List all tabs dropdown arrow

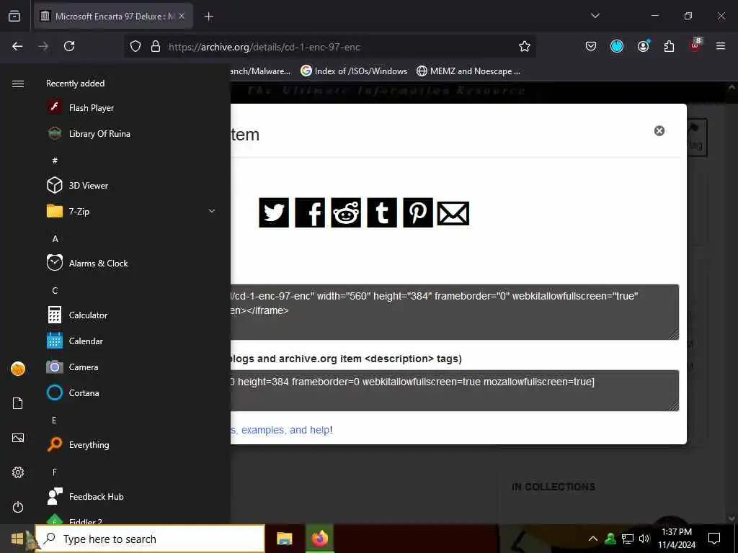595,16
